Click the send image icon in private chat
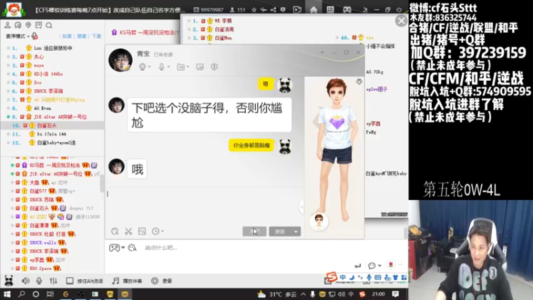The width and height of the screenshot is (533, 300). click(142, 231)
